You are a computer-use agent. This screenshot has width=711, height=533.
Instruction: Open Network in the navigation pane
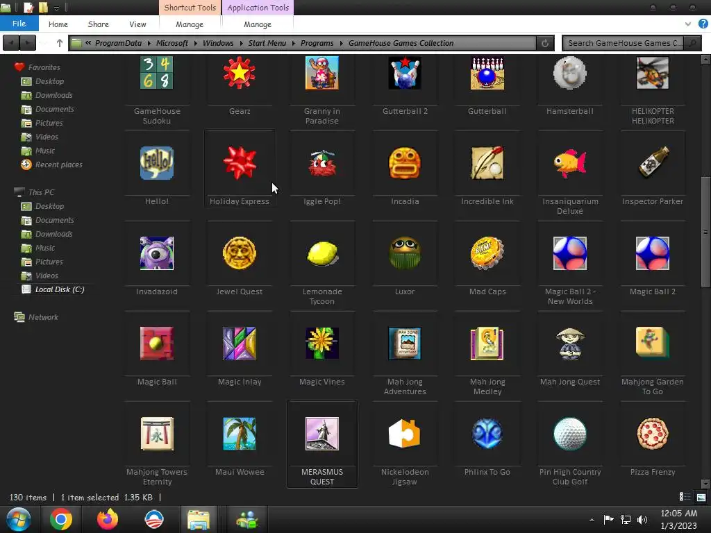36,317
